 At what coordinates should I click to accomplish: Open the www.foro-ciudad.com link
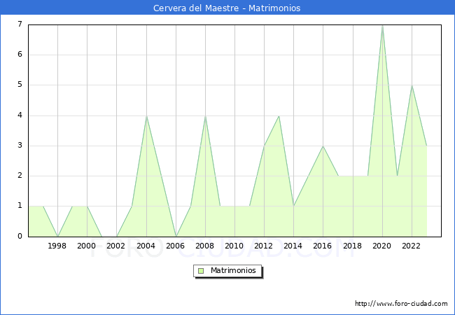(401, 304)
